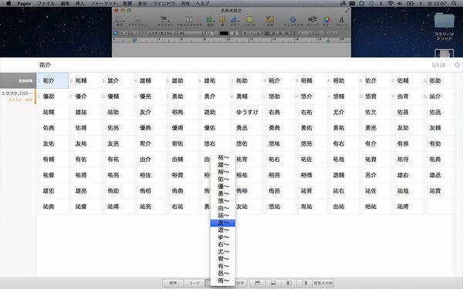Image resolution: width=463 pixels, height=289 pixels.
Task: Open the Media browser icon in Pages toolbar
Action: (313, 21)
